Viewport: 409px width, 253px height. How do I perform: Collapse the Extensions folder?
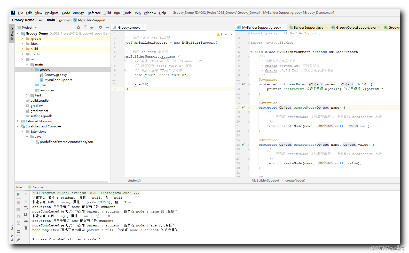coord(22,131)
